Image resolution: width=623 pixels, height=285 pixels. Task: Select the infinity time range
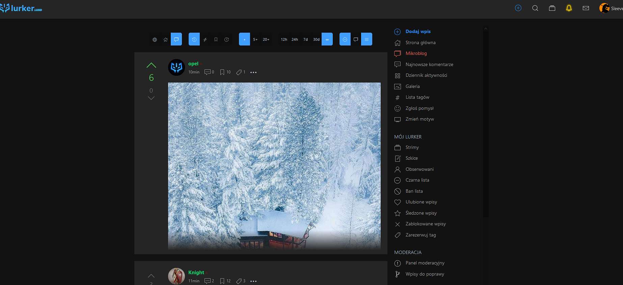click(x=327, y=39)
